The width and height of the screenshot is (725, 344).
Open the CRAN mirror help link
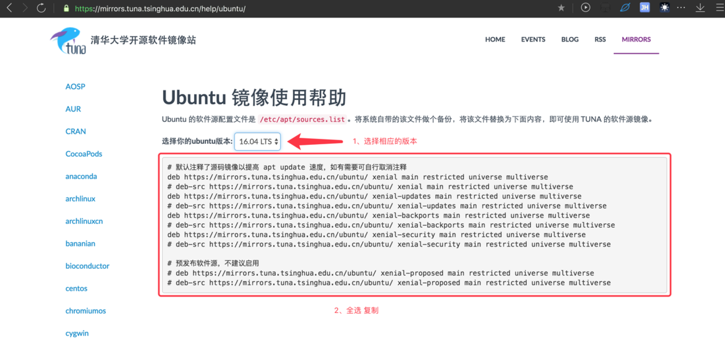75,131
